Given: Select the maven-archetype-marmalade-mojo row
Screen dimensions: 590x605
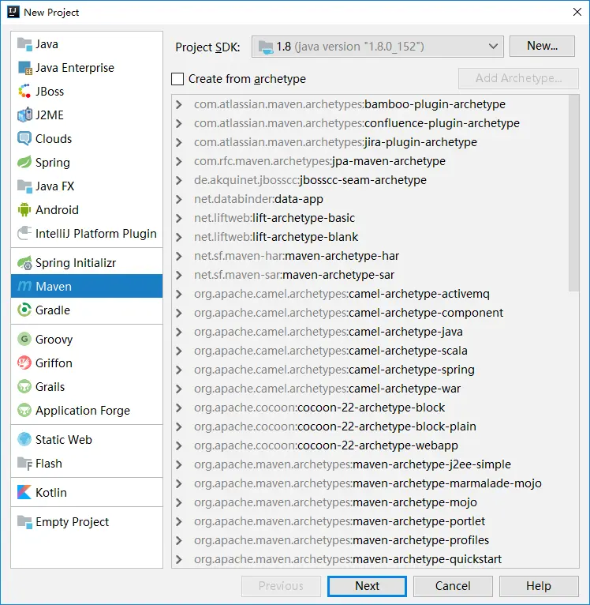Looking at the screenshot, I should click(x=370, y=483).
